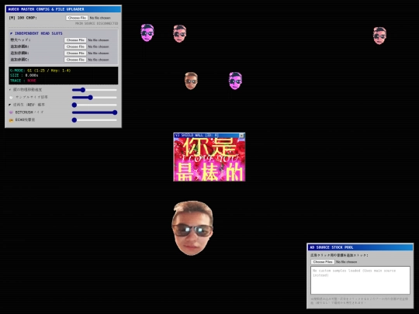Click the large sunglasses head at the bottom center

tap(192, 228)
